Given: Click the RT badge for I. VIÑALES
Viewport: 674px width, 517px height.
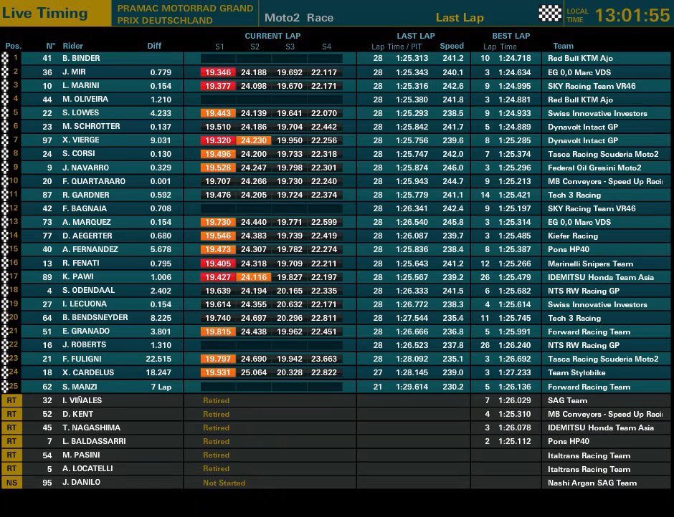Looking at the screenshot, I should (11, 400).
